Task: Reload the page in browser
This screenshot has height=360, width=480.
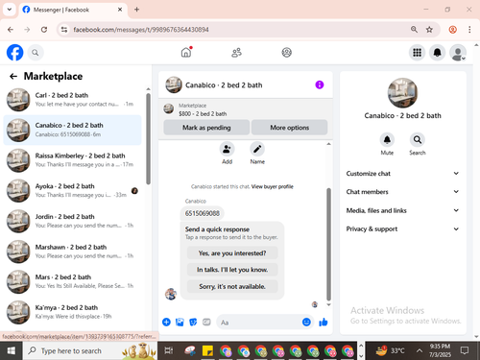Action: click(44, 30)
